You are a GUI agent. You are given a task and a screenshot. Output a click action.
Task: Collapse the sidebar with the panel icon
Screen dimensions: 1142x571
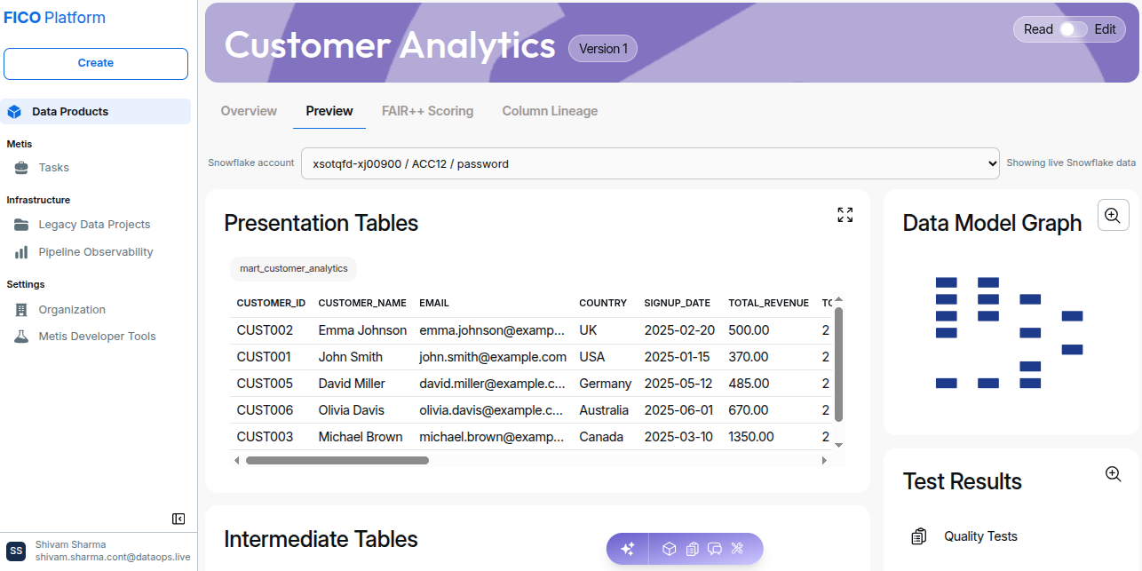[178, 519]
